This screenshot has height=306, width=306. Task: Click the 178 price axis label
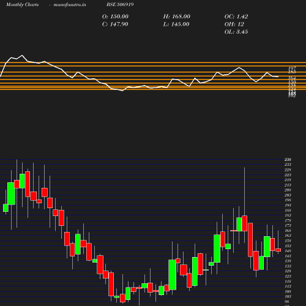click(288, 220)
